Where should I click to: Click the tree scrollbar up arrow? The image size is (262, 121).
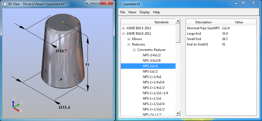(178, 21)
